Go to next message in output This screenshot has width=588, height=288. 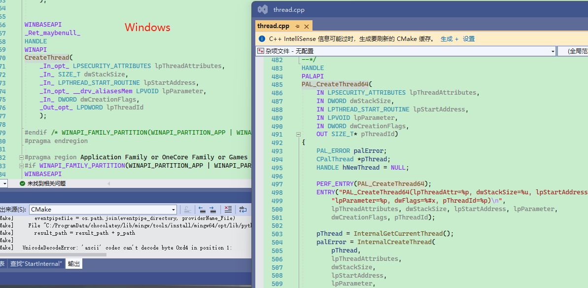212,210
